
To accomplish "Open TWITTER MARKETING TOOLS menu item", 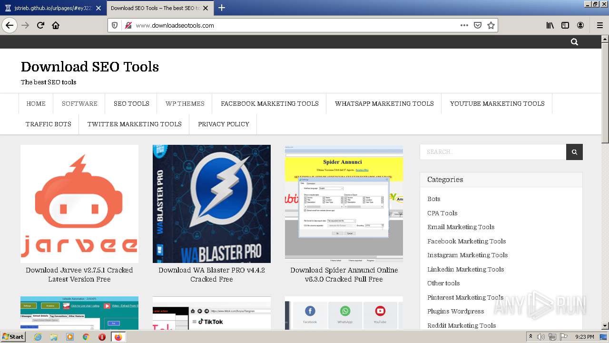I will pos(135,124).
